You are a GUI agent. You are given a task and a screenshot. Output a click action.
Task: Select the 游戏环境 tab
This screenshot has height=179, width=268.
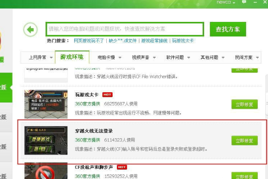[x=72, y=57]
